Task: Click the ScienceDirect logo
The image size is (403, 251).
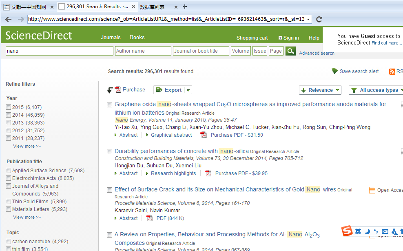Action: pos(39,36)
